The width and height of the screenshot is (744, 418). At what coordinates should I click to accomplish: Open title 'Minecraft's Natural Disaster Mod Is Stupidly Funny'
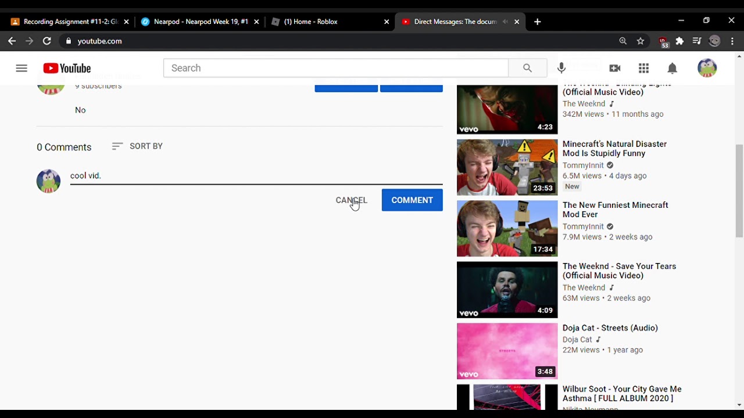pos(614,149)
